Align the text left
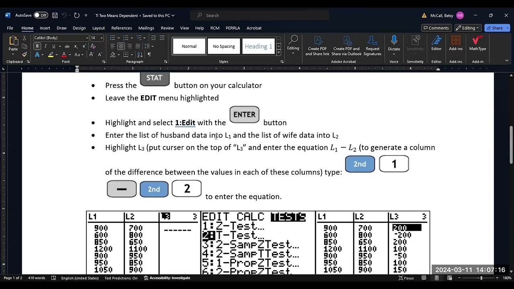Image resolution: width=514 pixels, height=289 pixels. tap(112, 46)
